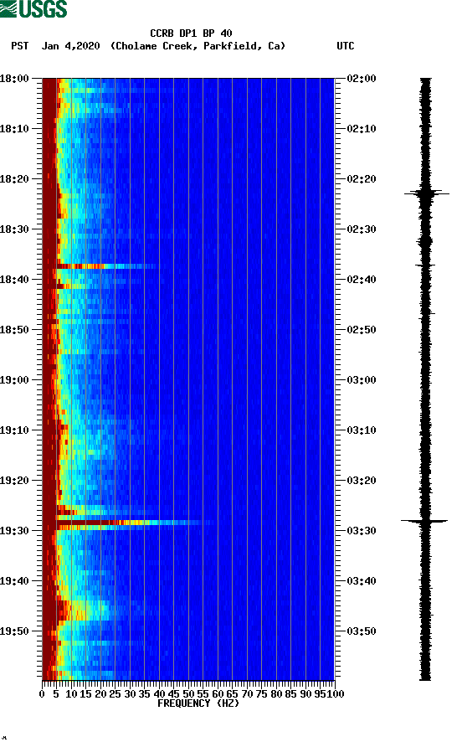Viewport: 462px width, 747px height.
Task: Click the '18:00' PST time label
Action: click(14, 78)
